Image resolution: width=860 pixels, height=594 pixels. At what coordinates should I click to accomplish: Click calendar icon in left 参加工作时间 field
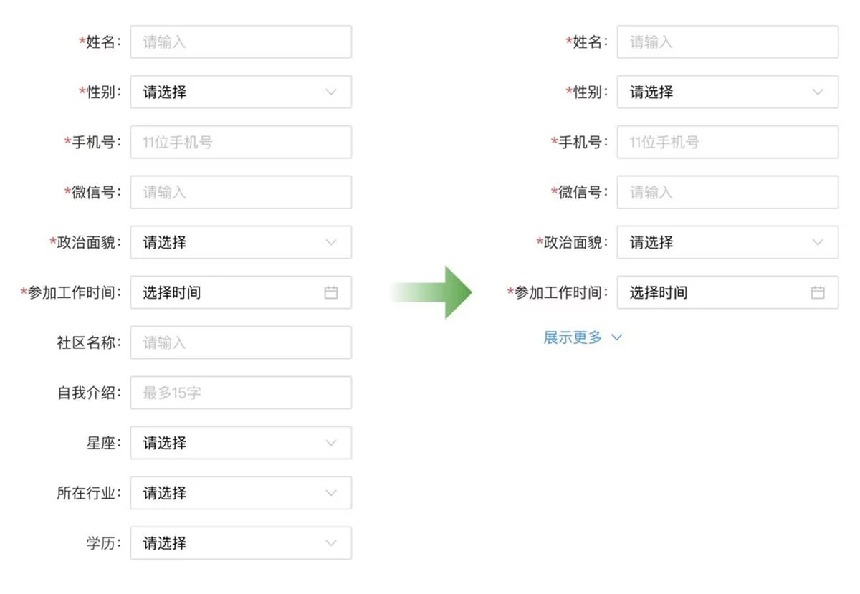pyautogui.click(x=330, y=292)
